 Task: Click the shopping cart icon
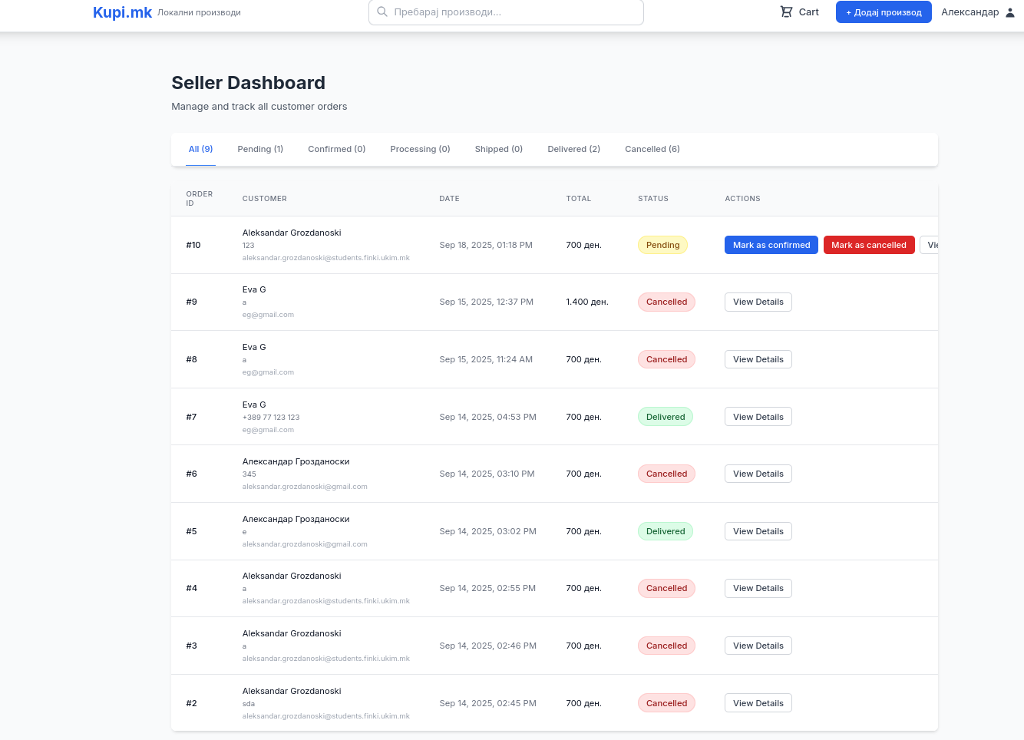786,12
